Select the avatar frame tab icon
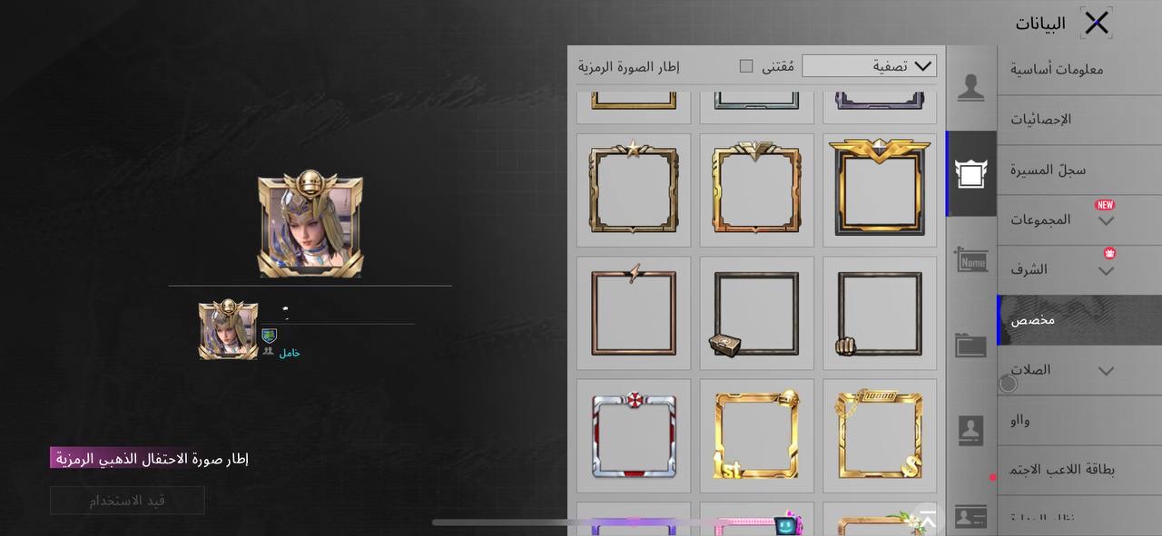This screenshot has width=1162, height=536. (970, 173)
